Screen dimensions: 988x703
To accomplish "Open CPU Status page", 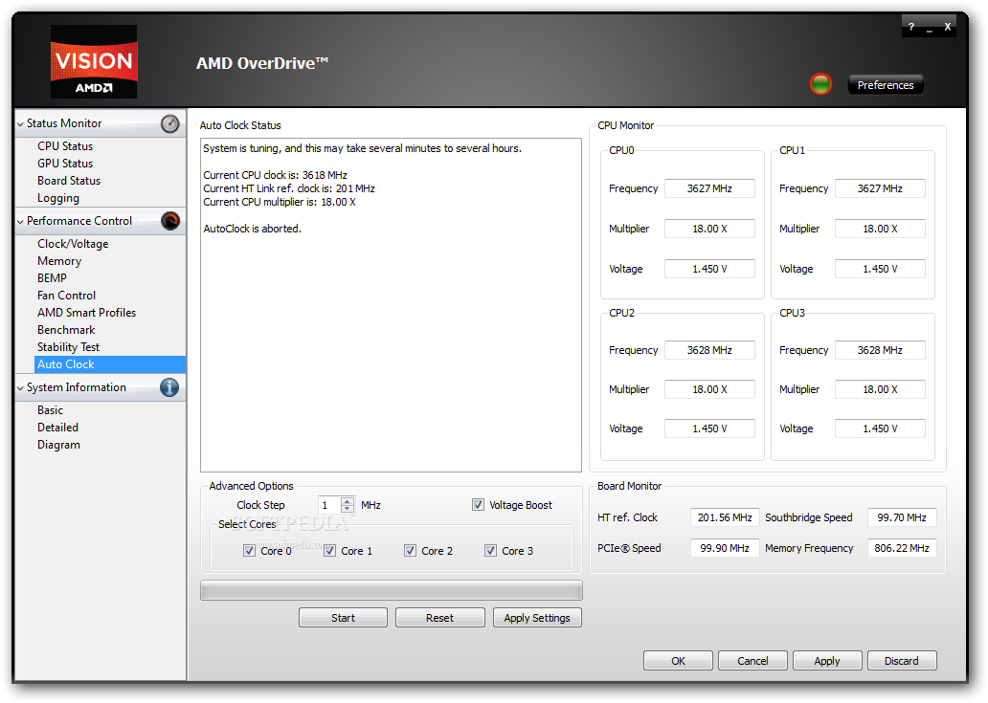I will point(65,146).
